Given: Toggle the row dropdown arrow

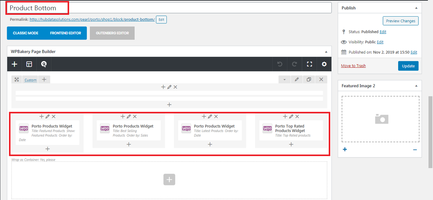Looking at the screenshot, I should pyautogui.click(x=284, y=80).
